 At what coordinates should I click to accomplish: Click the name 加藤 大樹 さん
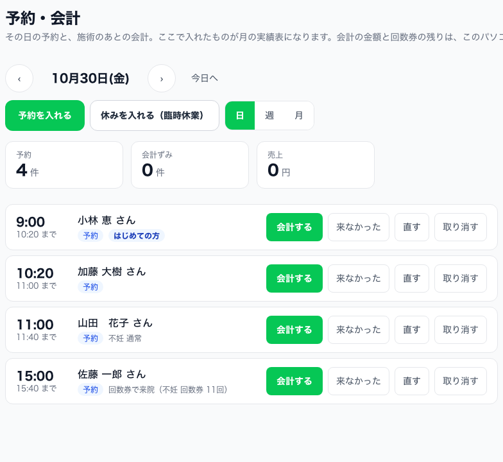112,272
